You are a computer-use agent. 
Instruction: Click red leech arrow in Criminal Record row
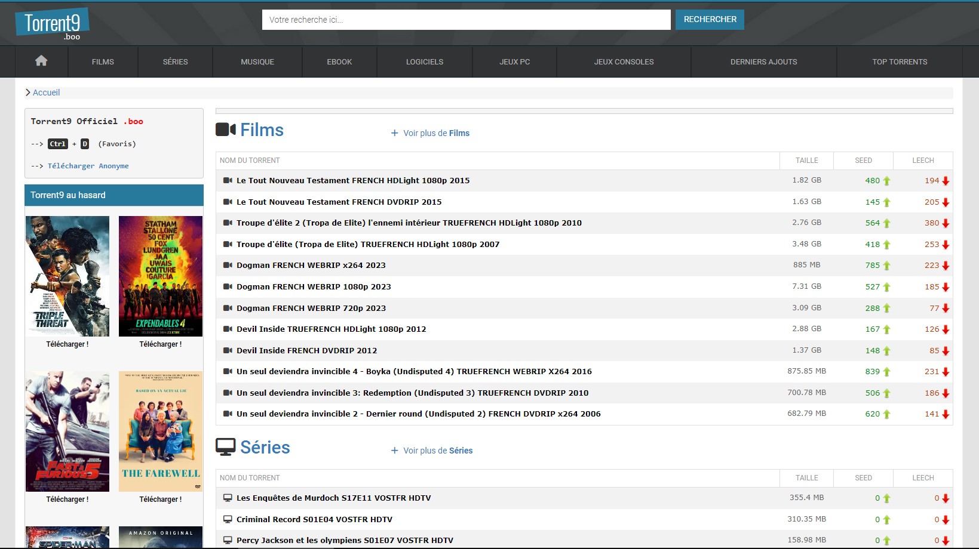pyautogui.click(x=946, y=520)
